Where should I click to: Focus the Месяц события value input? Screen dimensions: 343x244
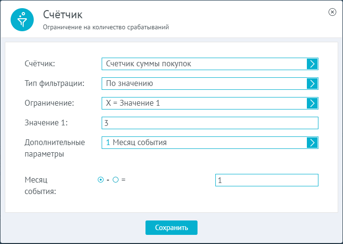(x=267, y=180)
